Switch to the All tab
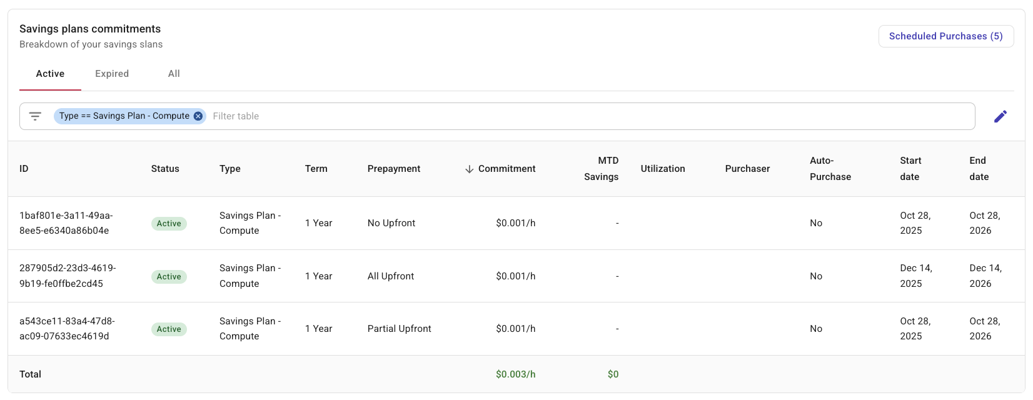Viewport: 1033px width, 400px height. point(174,74)
